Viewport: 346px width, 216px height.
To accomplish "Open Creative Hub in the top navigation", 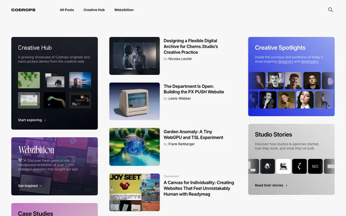I will (x=94, y=10).
